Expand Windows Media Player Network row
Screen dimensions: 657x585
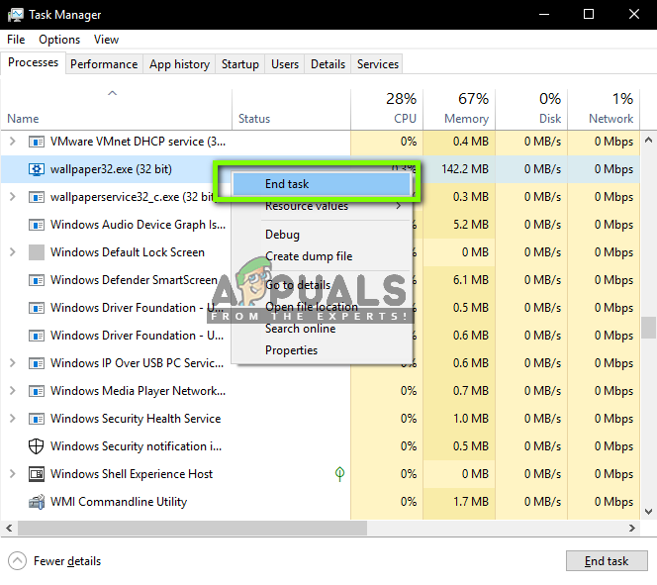coord(13,391)
